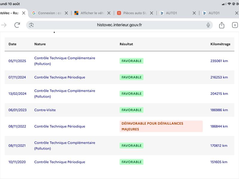
Task: Select the date 10/11/2020
Action: [17, 162]
